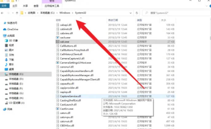Select the cabview.dll file name
The width and height of the screenshot is (211, 129).
point(66,33)
